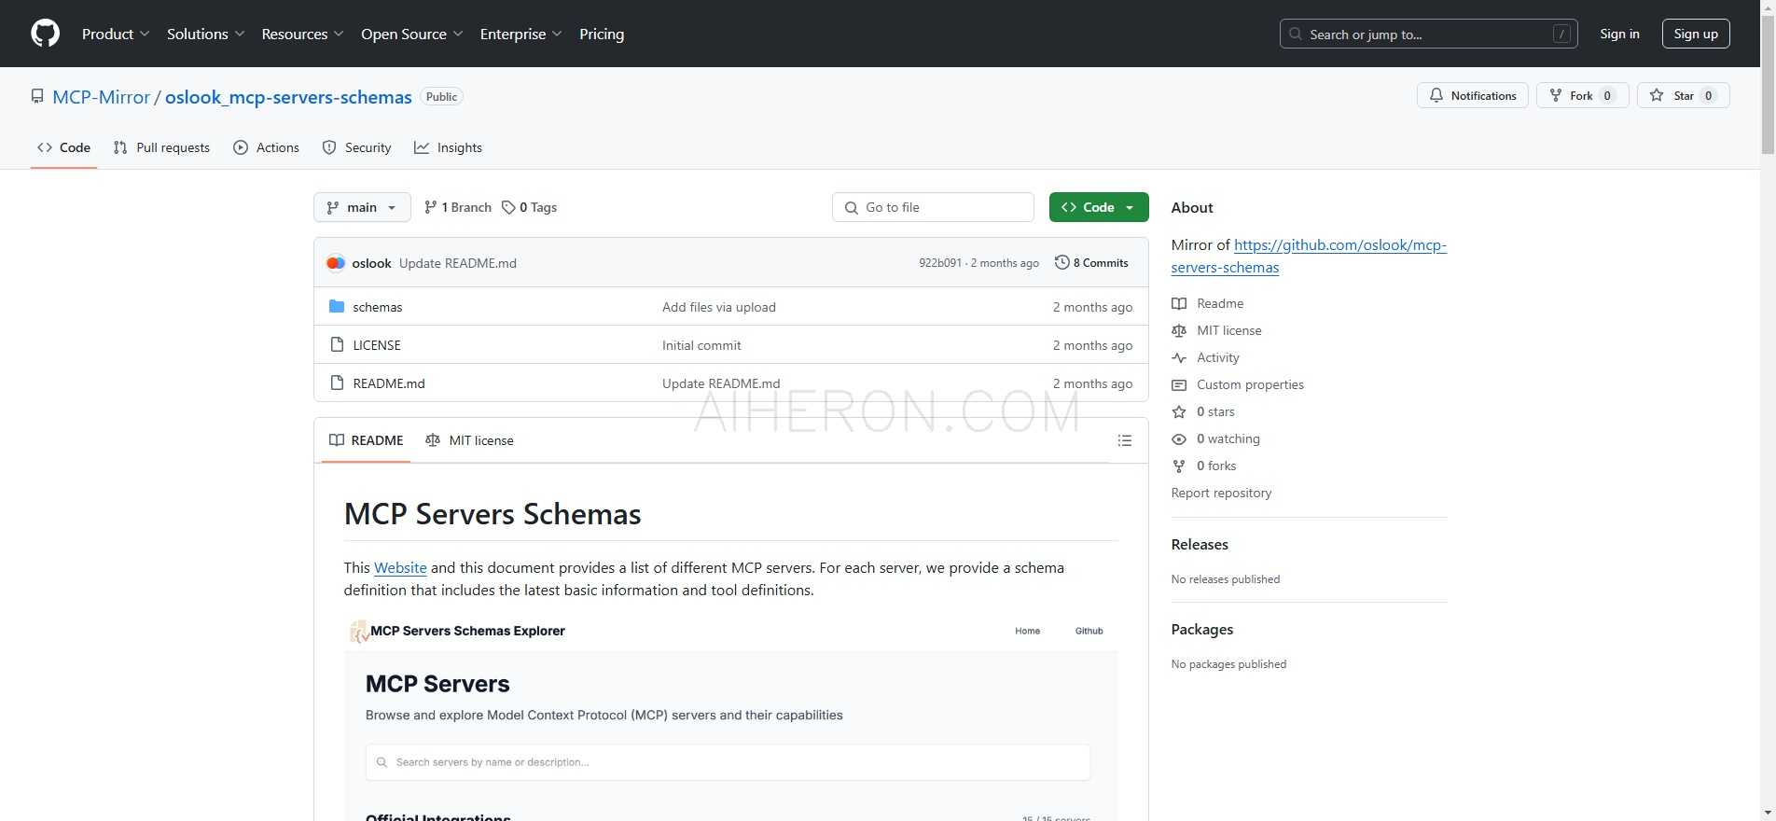Switch to the Pull requests tab
The image size is (1776, 821).
161,147
